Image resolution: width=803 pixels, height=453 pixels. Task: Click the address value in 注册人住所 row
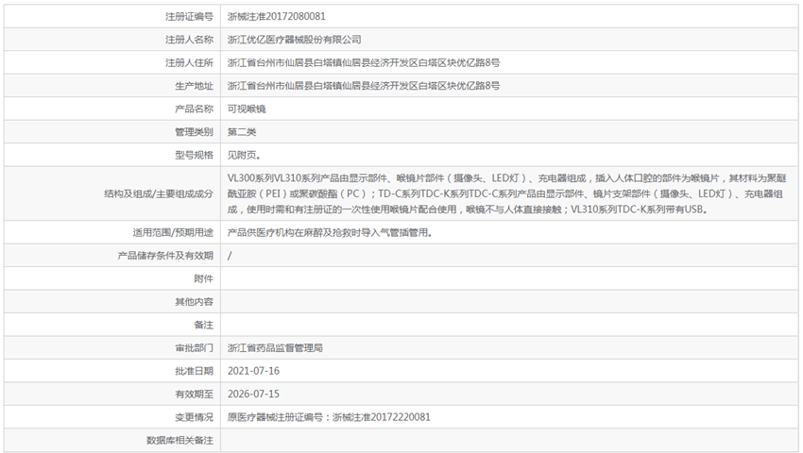[x=364, y=62]
